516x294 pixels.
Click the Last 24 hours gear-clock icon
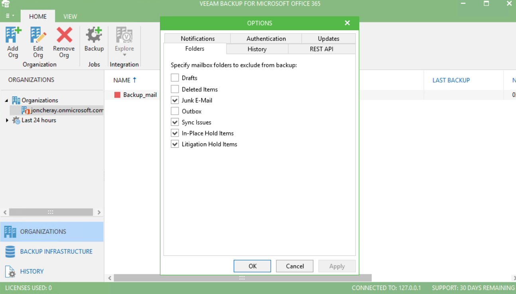[16, 120]
